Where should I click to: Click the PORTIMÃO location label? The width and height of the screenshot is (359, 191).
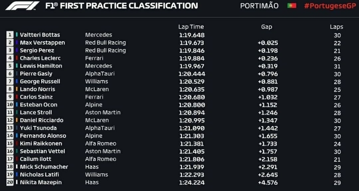pyautogui.click(x=259, y=6)
